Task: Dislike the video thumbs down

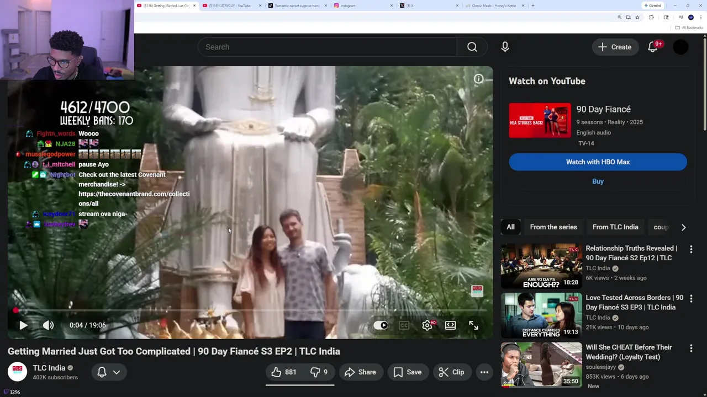Action: (x=319, y=372)
